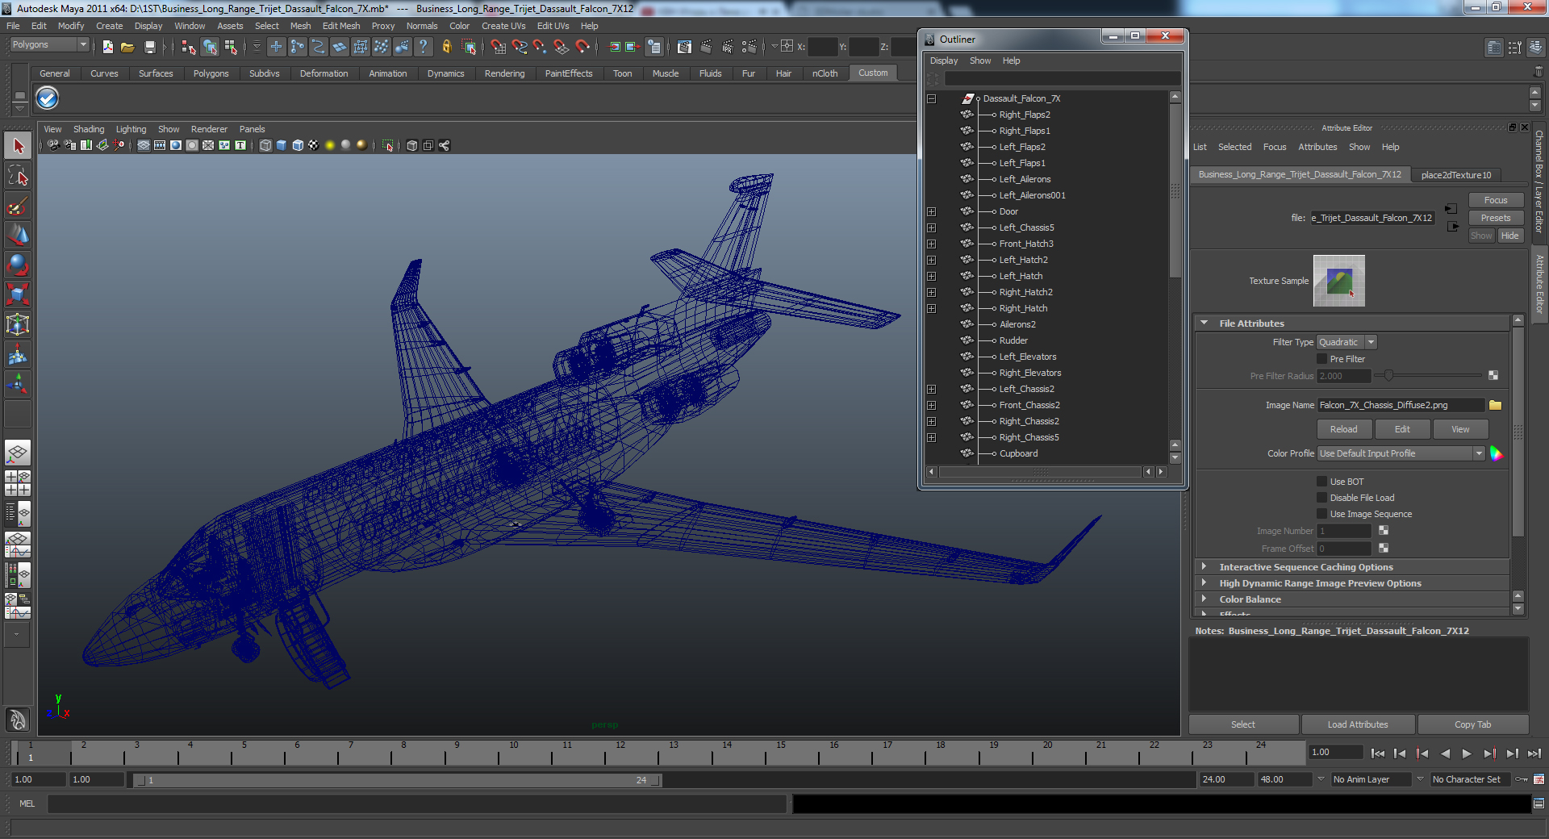Expand High Dynamic Range Image Preview Options
Viewport: 1549px width, 839px height.
tap(1205, 583)
